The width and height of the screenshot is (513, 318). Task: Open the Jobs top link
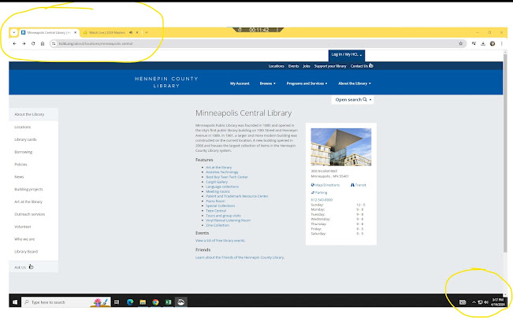(307, 66)
